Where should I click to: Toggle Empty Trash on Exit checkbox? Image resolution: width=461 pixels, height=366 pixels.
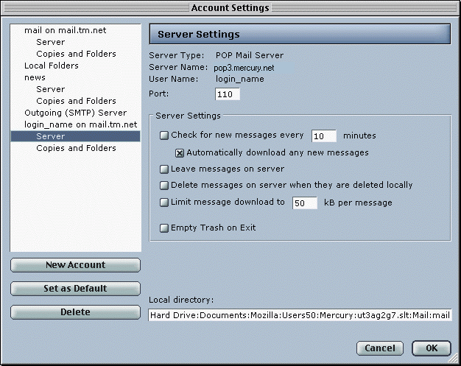(164, 228)
